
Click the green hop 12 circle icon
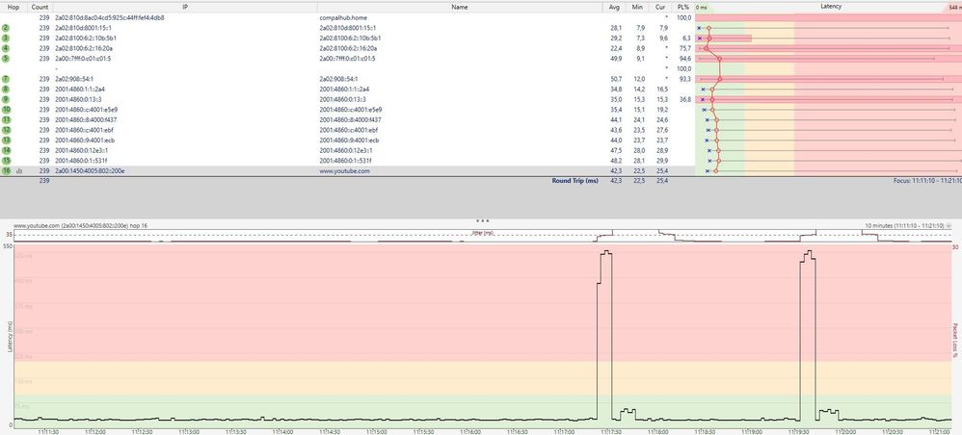(x=6, y=130)
